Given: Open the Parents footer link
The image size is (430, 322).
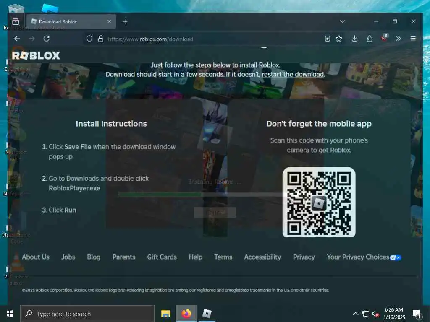Looking at the screenshot, I should pyautogui.click(x=124, y=257).
